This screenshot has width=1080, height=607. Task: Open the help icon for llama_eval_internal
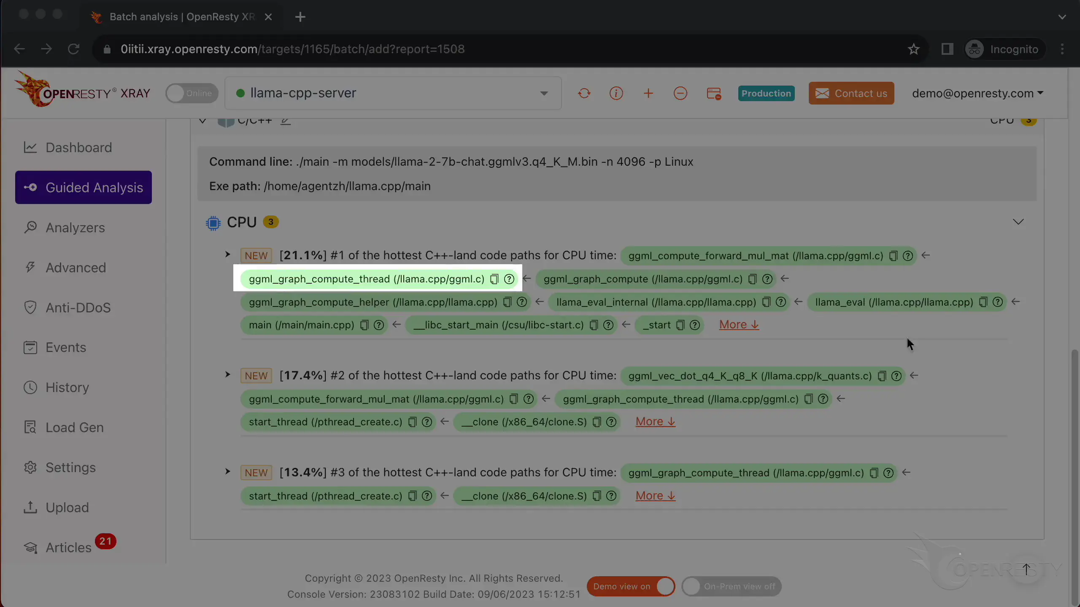[781, 302]
